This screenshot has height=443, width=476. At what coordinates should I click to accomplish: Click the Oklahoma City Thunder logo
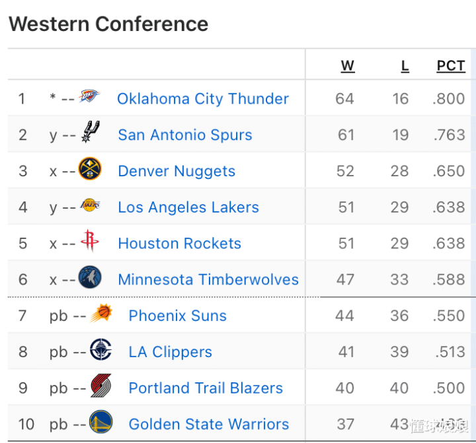[x=89, y=98]
